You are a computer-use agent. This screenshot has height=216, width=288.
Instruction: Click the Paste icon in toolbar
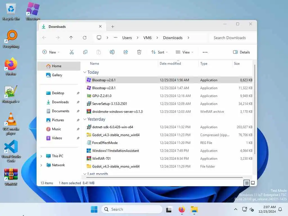(99, 52)
